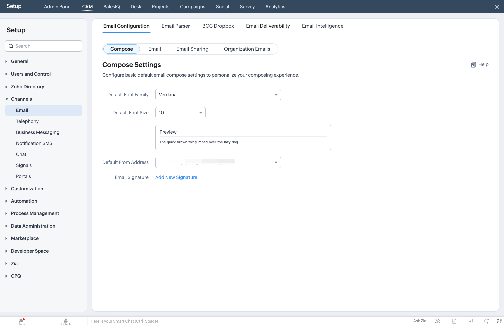The width and height of the screenshot is (504, 326).
Task: Open Social in top bar
Action: pyautogui.click(x=223, y=7)
